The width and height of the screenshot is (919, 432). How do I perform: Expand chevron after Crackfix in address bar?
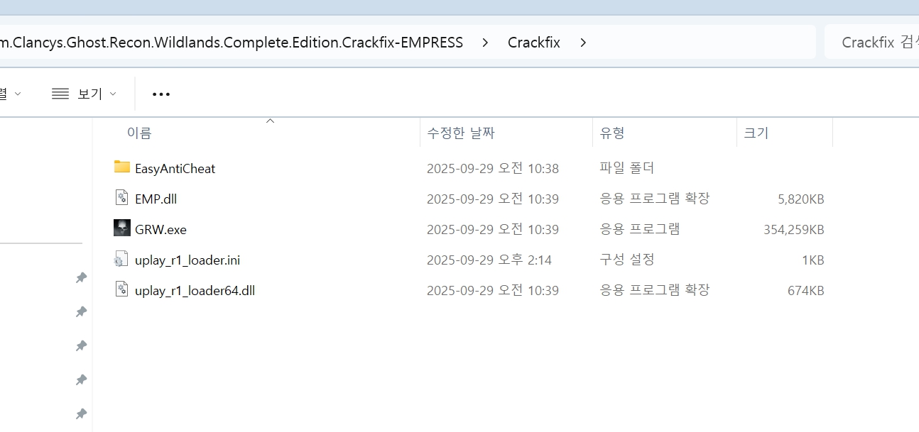click(583, 43)
